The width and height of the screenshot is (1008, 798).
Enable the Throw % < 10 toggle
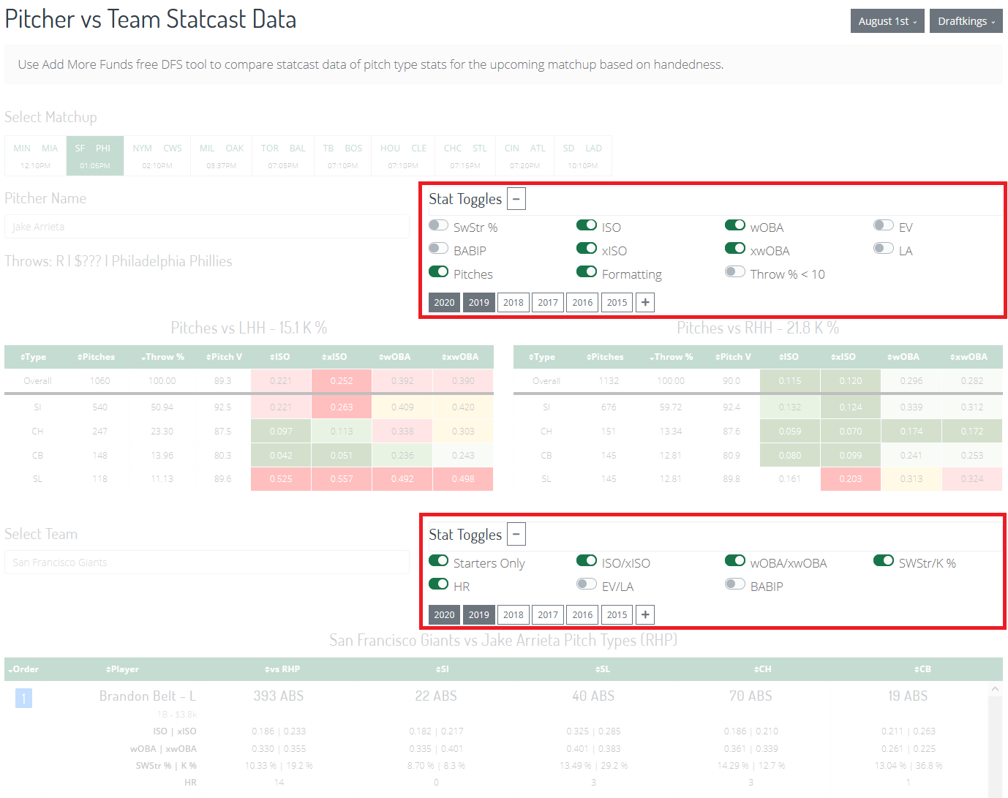point(734,272)
